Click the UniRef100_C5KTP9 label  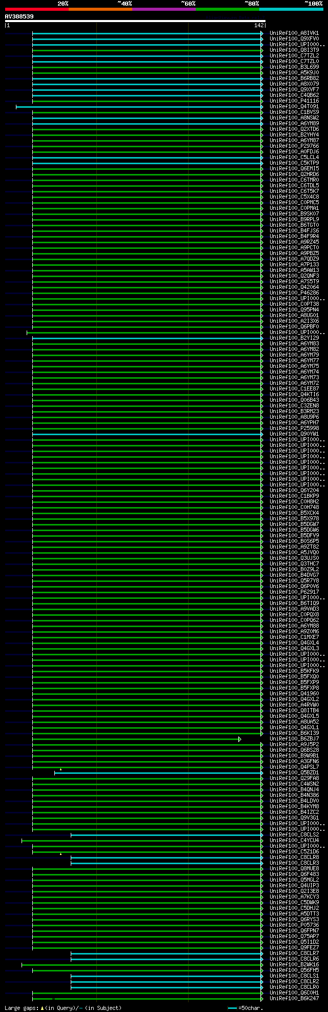(294, 163)
